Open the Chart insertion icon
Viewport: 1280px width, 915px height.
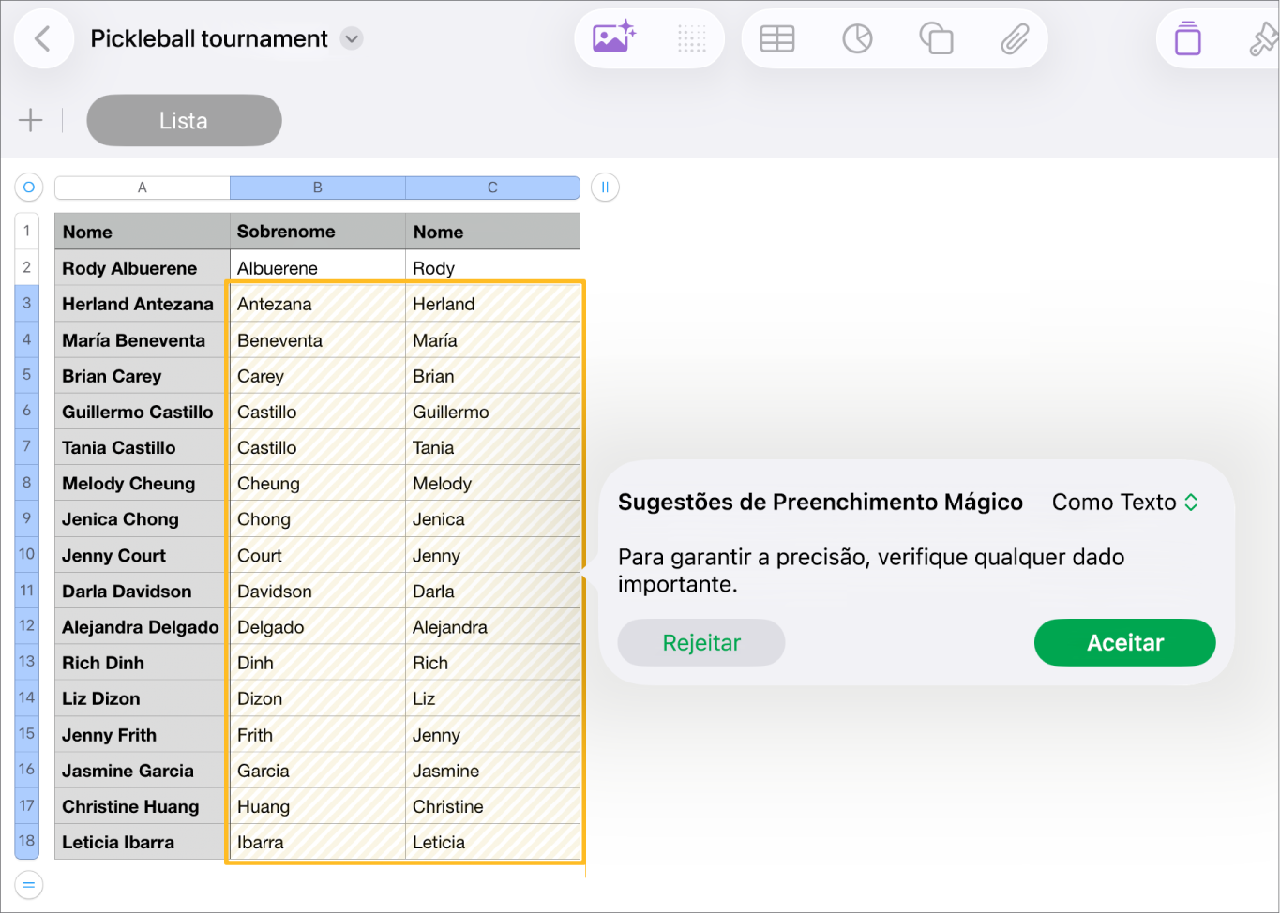tap(857, 38)
